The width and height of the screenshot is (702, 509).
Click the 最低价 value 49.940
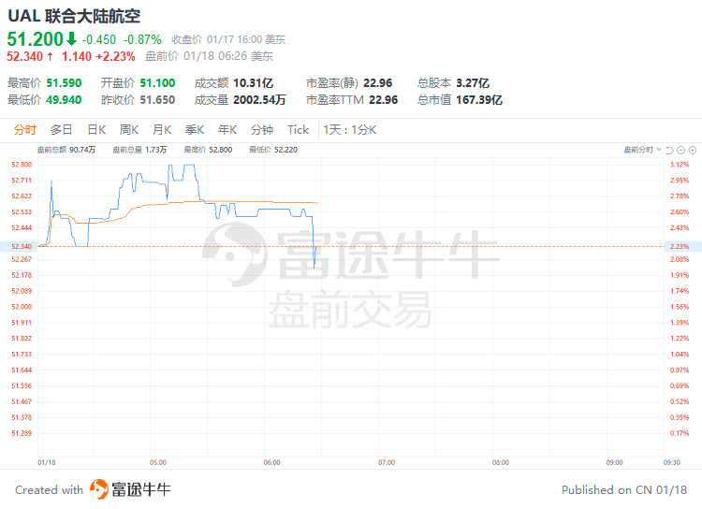[x=64, y=99]
